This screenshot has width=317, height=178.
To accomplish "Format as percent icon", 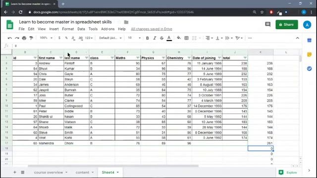I will 66,38.
